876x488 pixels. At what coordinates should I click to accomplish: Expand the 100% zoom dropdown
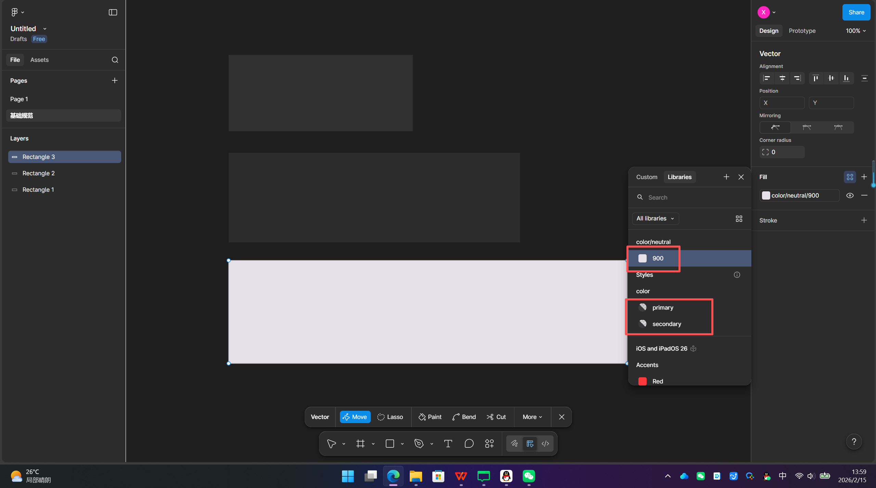pyautogui.click(x=855, y=31)
